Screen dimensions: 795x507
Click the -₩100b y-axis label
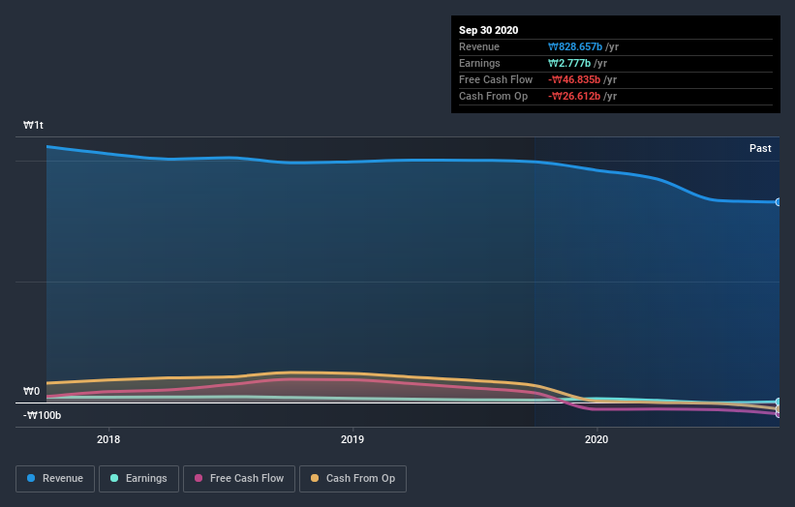coord(42,415)
